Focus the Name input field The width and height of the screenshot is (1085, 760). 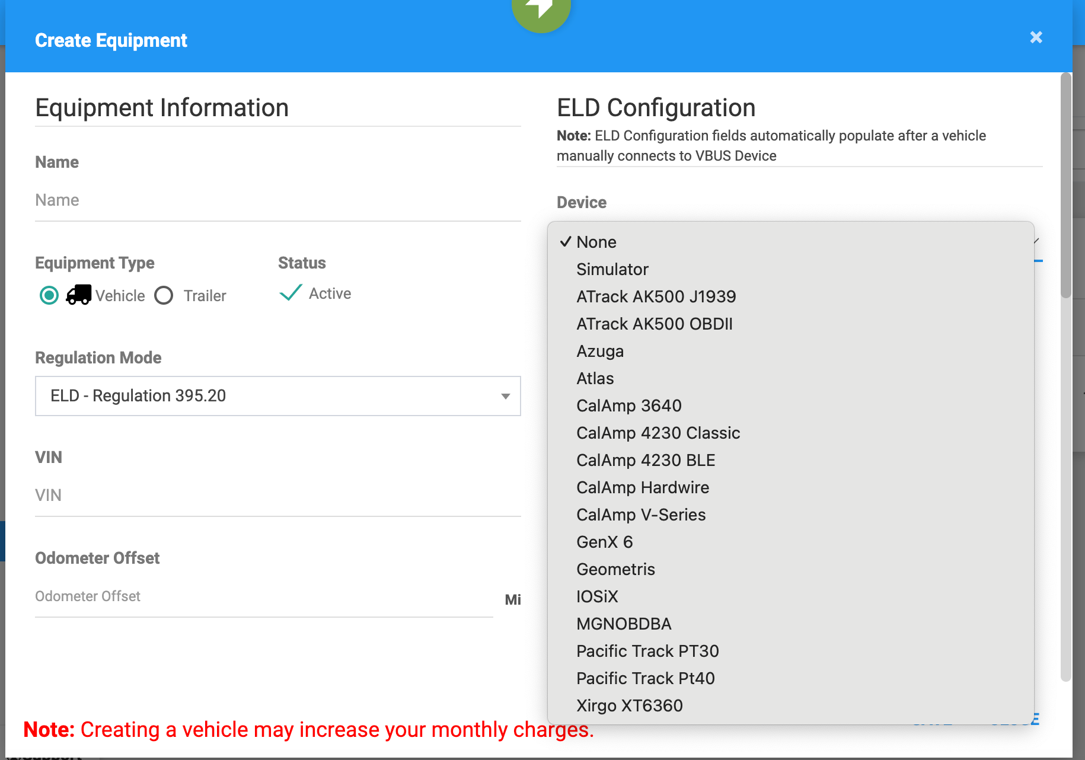click(x=277, y=200)
